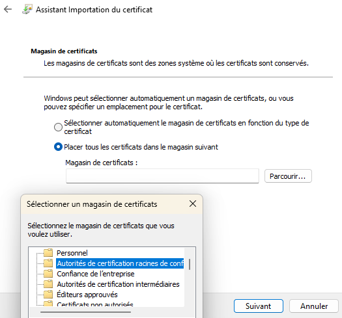Screen dimensions: 342x318
Task: Select automatic certificate store radio button
Action: click(x=58, y=127)
